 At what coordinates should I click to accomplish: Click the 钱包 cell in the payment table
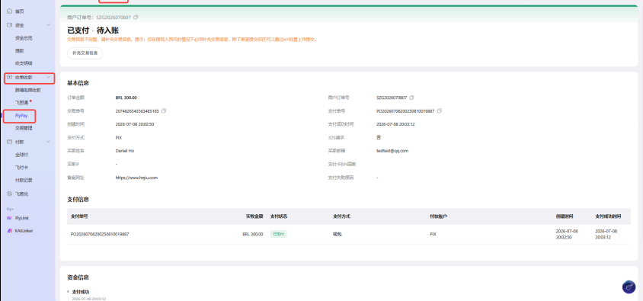[337, 234]
